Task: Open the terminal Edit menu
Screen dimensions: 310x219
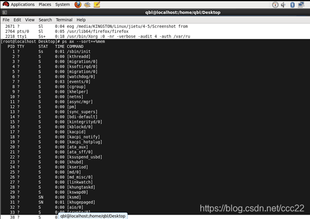Action: pos(17,20)
